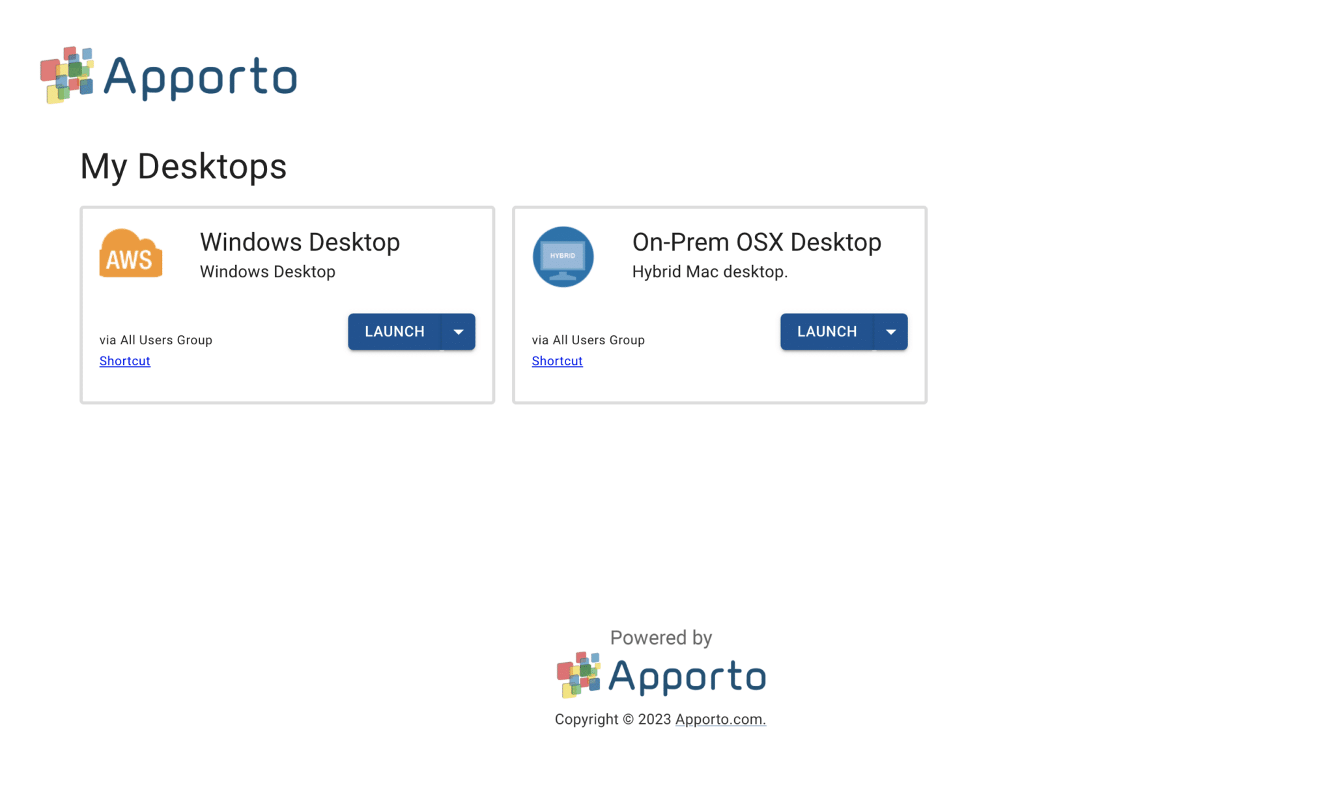Open the On-Prem OSX Desktop launch dropdown arrow

click(891, 331)
